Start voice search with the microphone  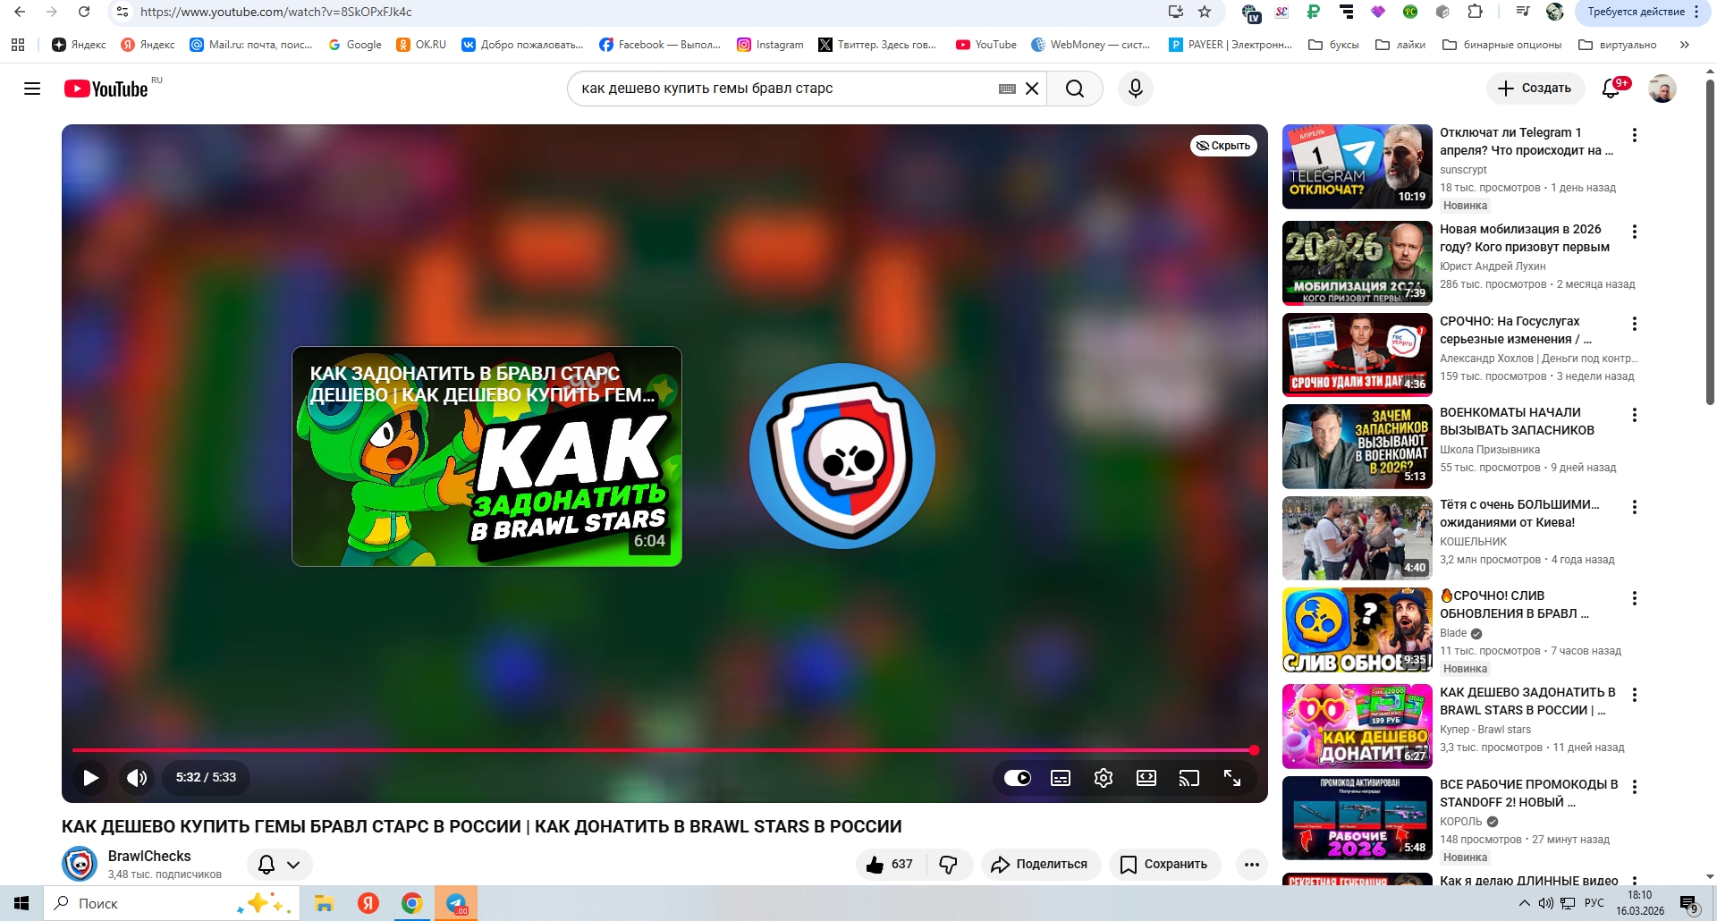(x=1136, y=89)
